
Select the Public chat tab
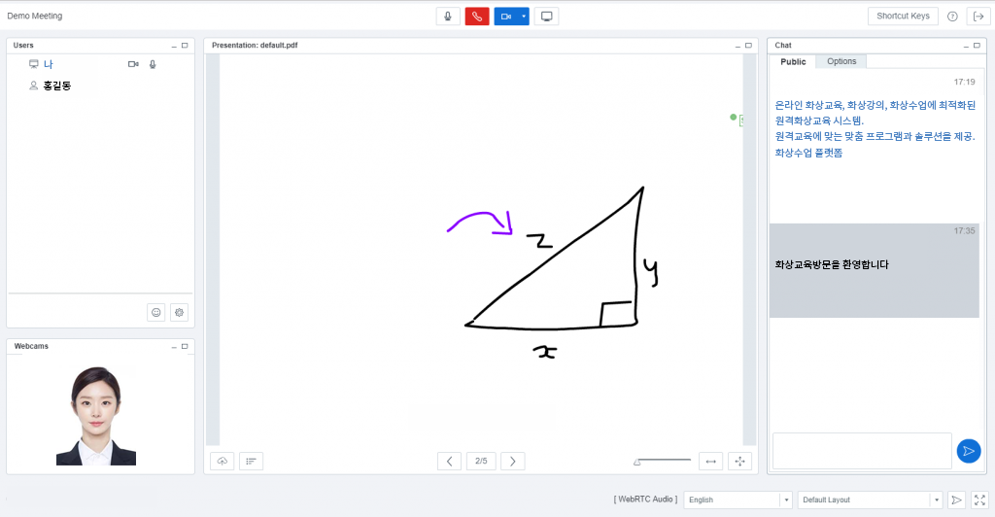tap(793, 61)
